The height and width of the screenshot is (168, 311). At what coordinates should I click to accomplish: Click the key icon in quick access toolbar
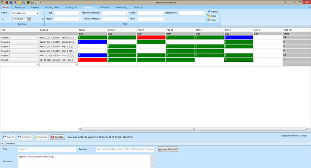pyautogui.click(x=19, y=2)
